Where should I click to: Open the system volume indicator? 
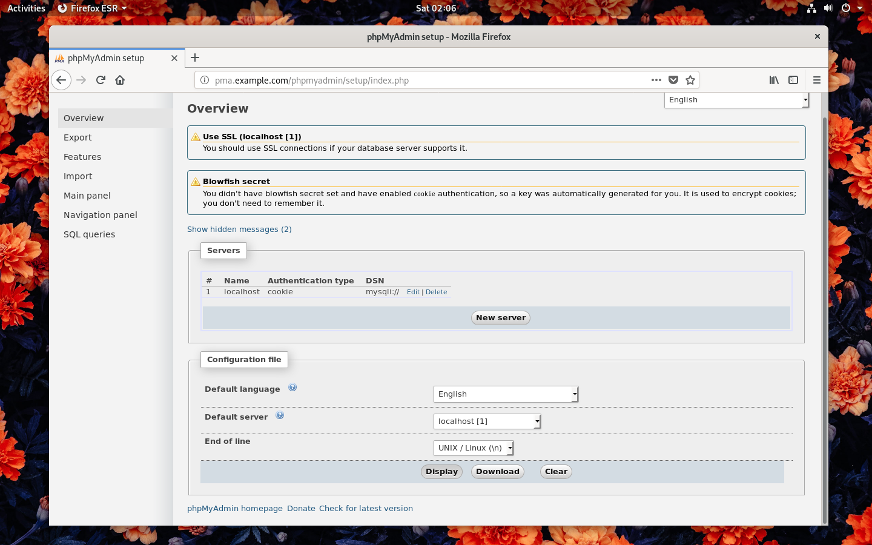(x=828, y=8)
